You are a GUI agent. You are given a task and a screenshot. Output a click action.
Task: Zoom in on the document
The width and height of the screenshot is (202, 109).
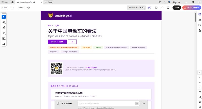click(200, 102)
